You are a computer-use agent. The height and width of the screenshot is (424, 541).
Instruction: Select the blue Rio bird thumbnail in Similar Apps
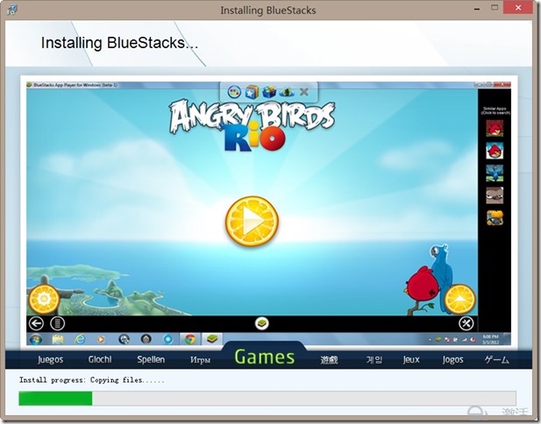495,173
